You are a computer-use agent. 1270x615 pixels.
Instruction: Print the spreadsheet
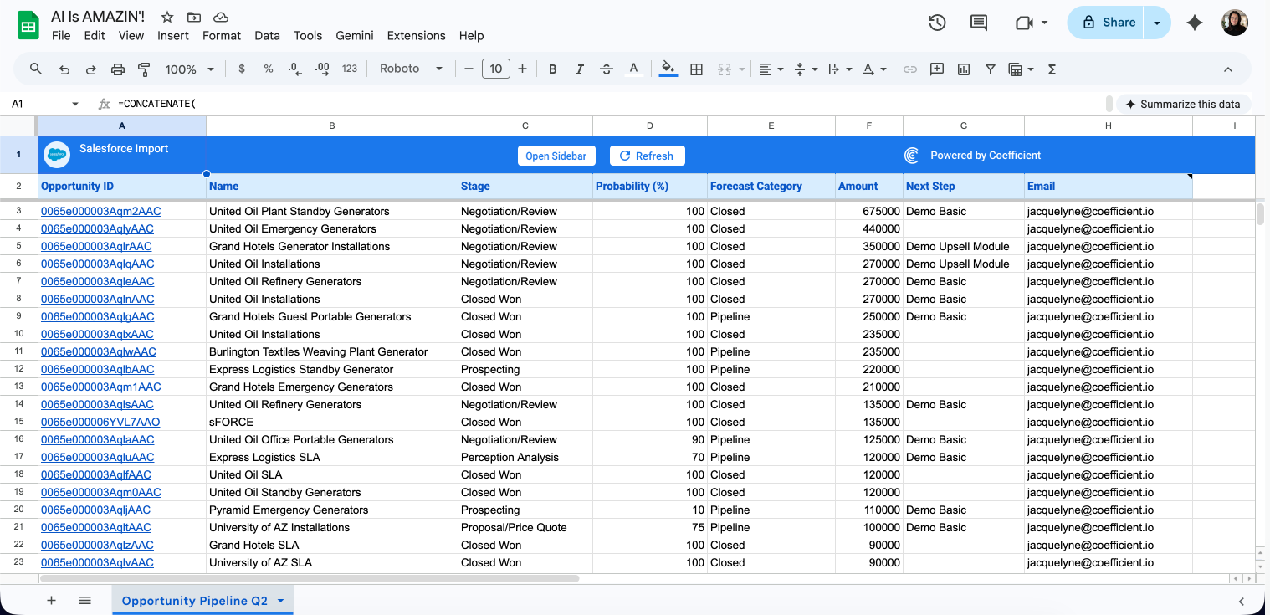(117, 69)
